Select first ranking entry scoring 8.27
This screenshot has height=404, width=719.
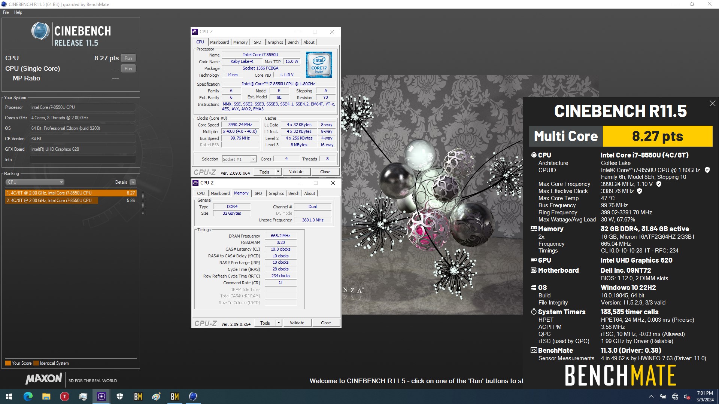pos(71,193)
